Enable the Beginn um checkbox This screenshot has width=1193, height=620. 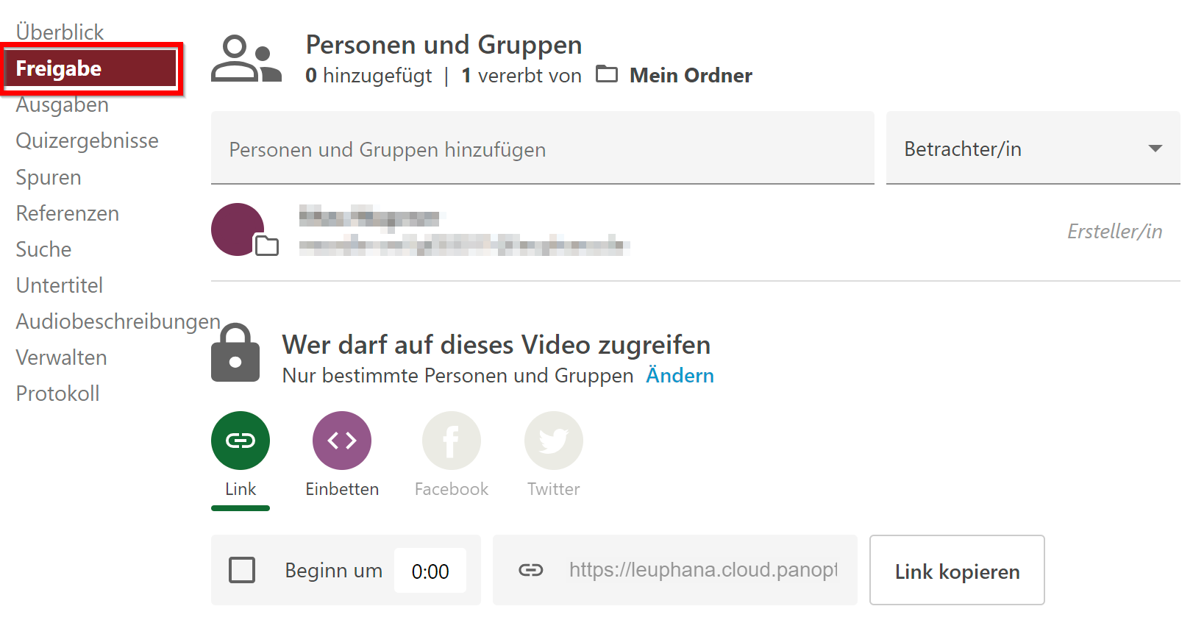(x=242, y=570)
